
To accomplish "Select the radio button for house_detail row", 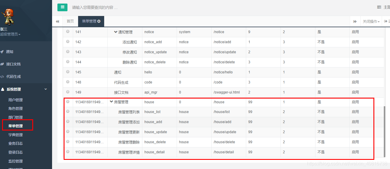I will [68, 152].
